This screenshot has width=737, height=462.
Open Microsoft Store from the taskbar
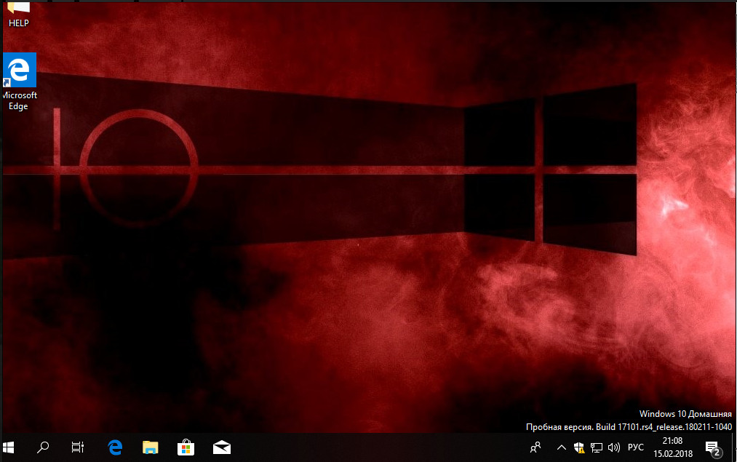click(186, 447)
